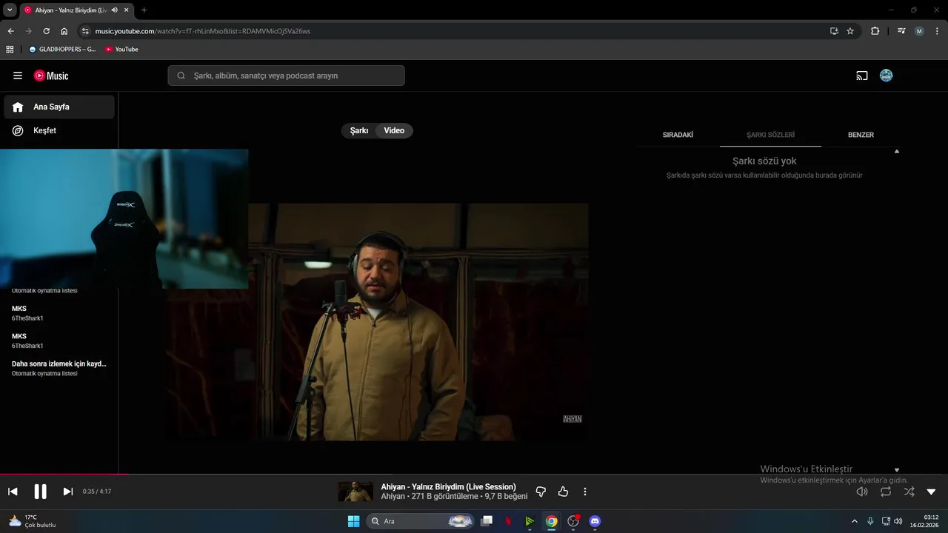948x533 pixels.
Task: Click the taskbar Ara search box
Action: [x=420, y=521]
